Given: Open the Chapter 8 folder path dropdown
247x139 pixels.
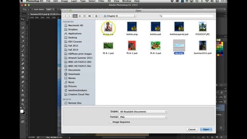Looking at the screenshot, I should tap(119, 16).
